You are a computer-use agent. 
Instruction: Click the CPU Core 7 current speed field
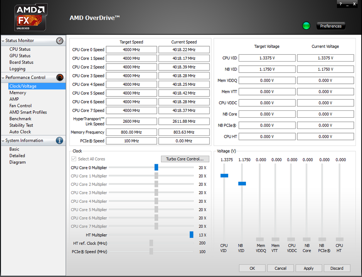184,110
